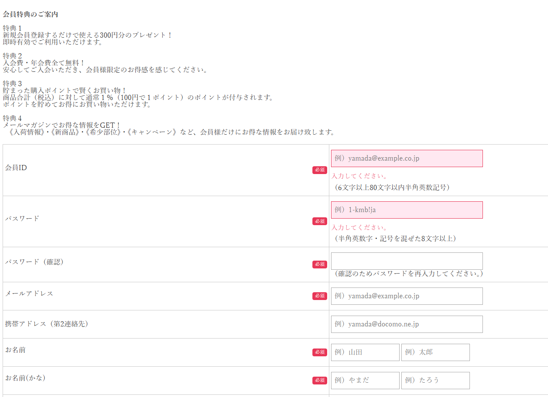
Task: Click the 《入荷情報》 newsletter topics line
Action: click(x=172, y=132)
